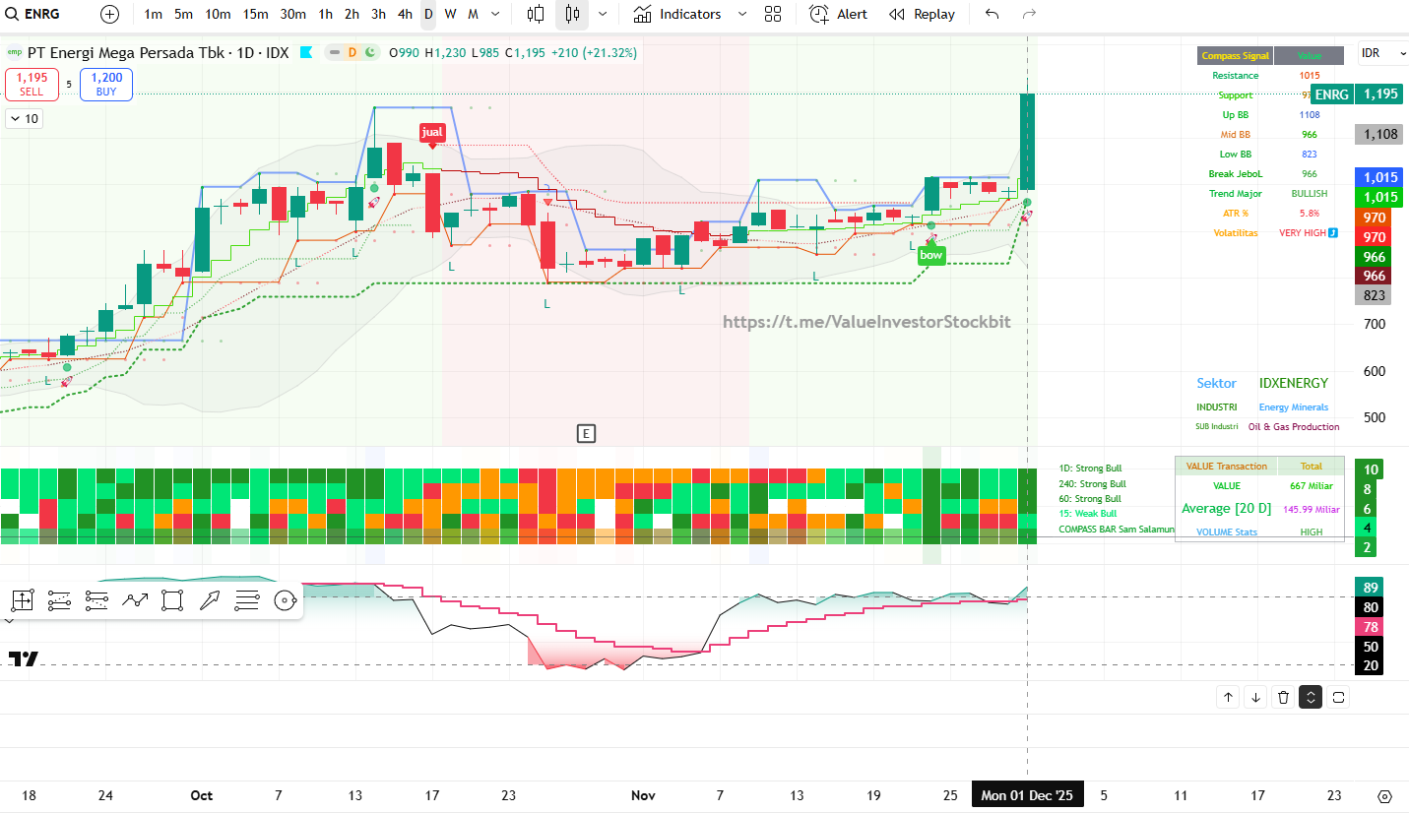
Task: Open the Indicators panel
Action: [677, 14]
